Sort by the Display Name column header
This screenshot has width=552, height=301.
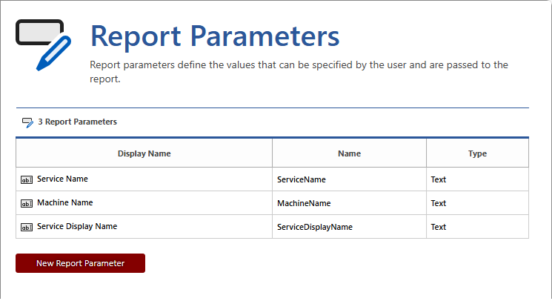pyautogui.click(x=144, y=153)
